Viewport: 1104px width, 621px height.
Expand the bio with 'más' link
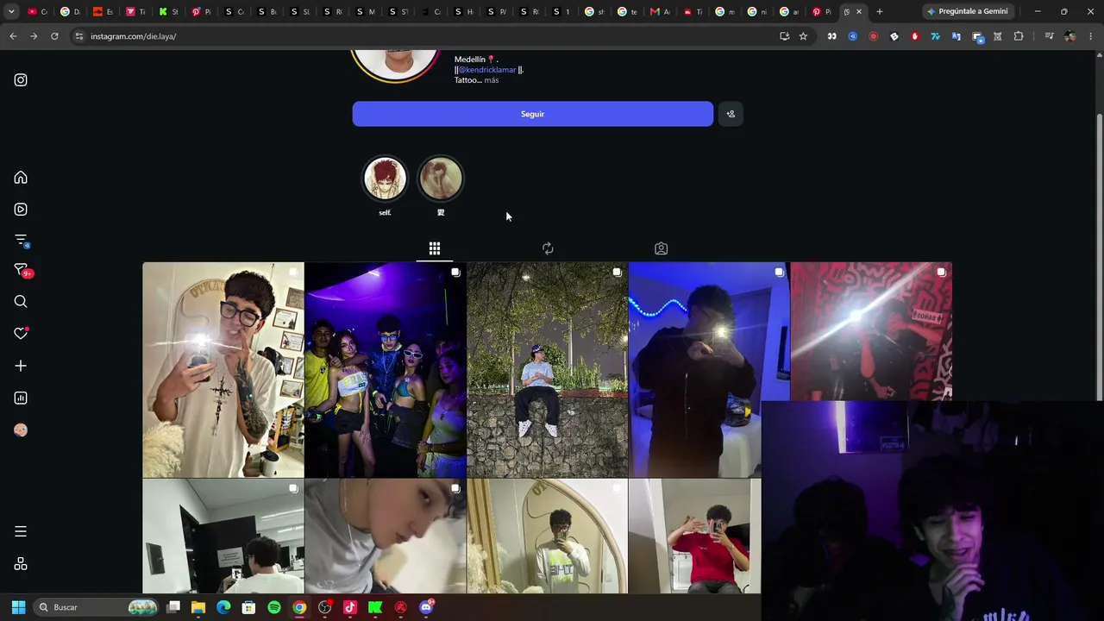tap(492, 80)
